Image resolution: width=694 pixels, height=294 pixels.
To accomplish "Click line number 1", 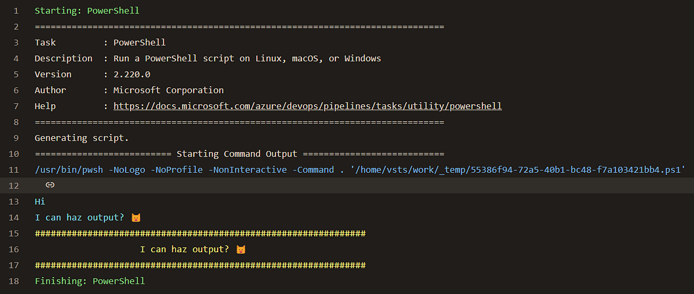I will (16, 11).
